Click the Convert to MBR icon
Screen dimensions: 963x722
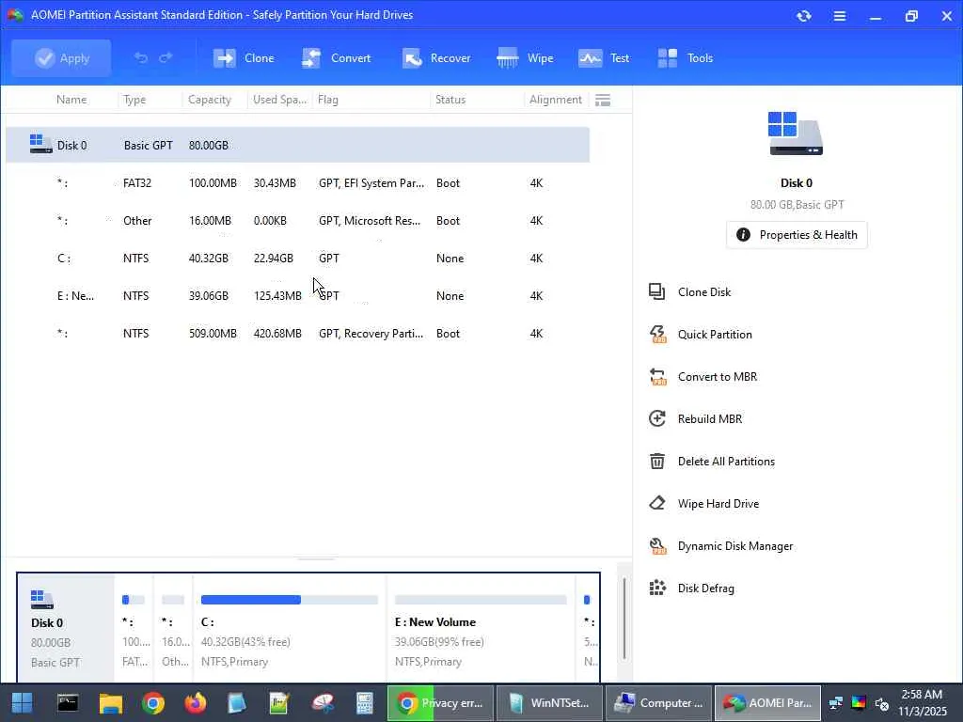657,376
